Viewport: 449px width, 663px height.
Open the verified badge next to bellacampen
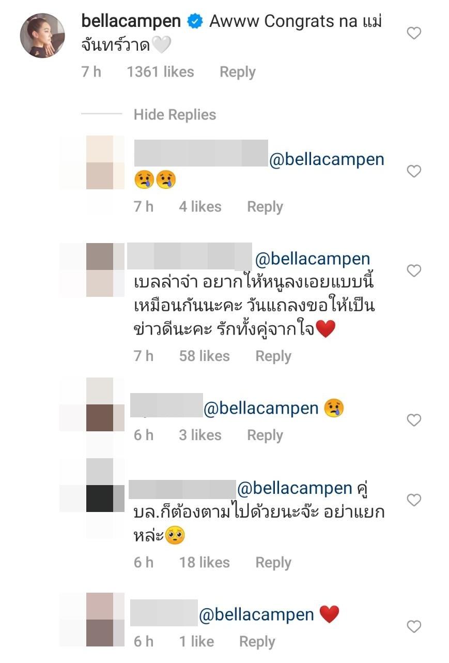coord(194,22)
